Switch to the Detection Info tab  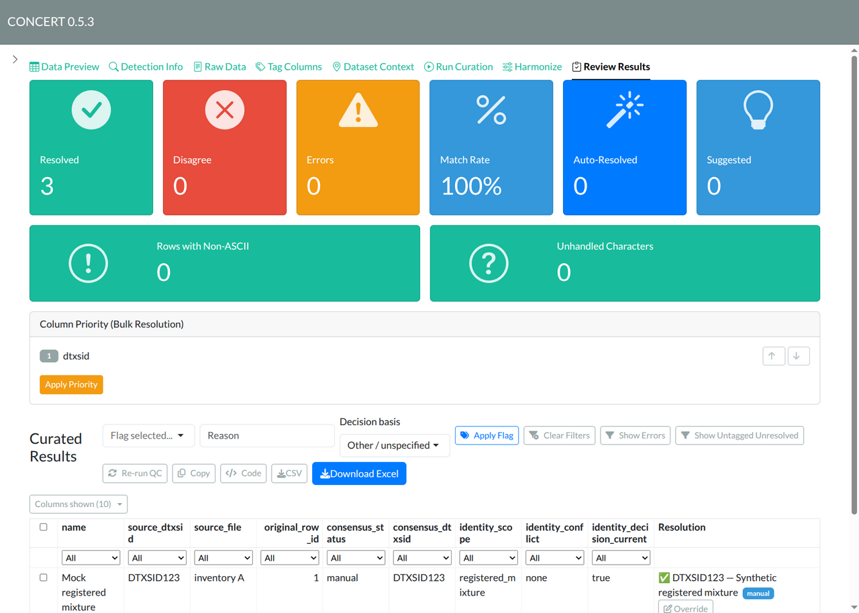pyautogui.click(x=146, y=66)
